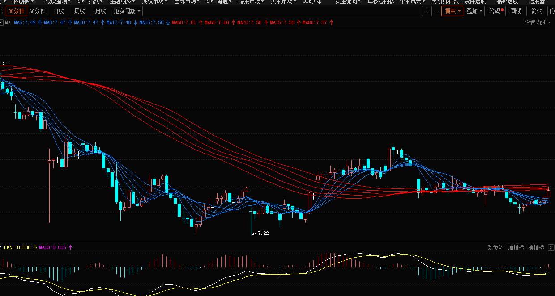This screenshot has width=555, height=296.
Task: Open the 画线 drawing tools
Action: coord(516,11)
